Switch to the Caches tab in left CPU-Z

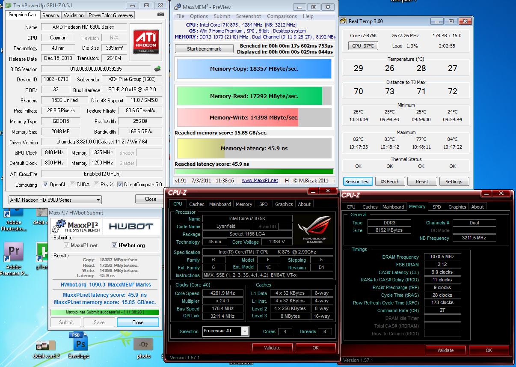coord(197,204)
